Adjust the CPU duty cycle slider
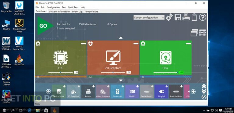This screenshot has width=234, height=113. click(61, 72)
